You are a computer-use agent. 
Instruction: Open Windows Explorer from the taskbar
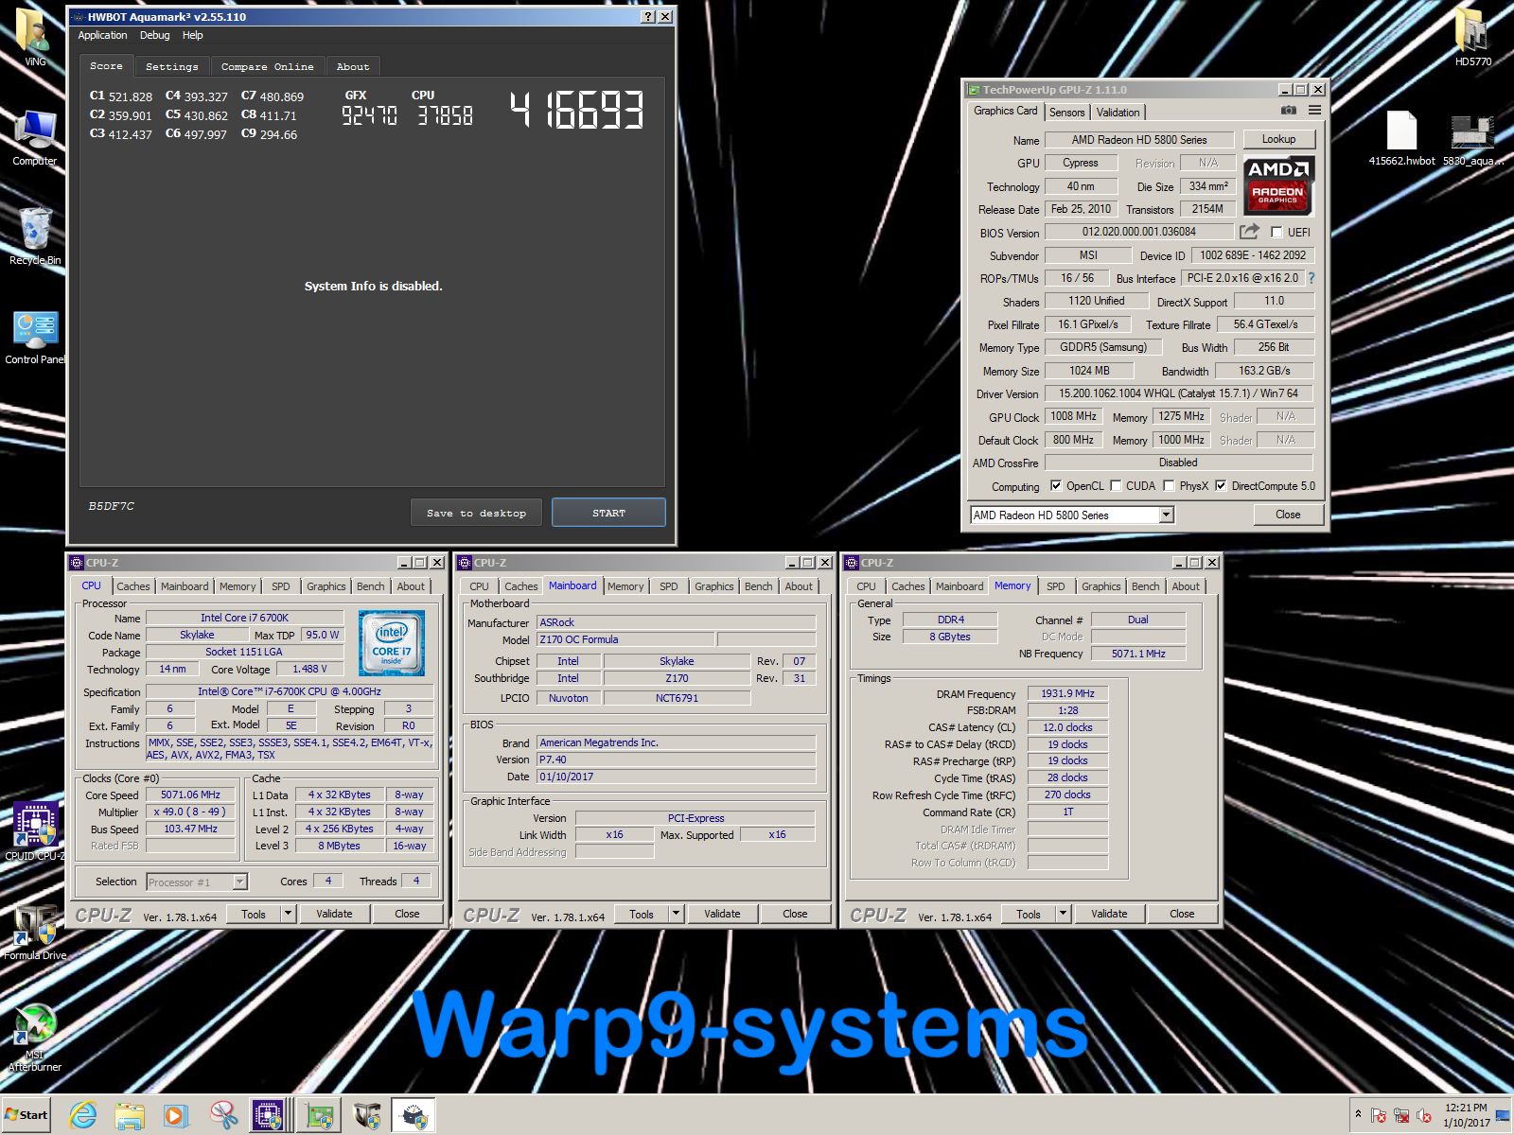tap(130, 1116)
